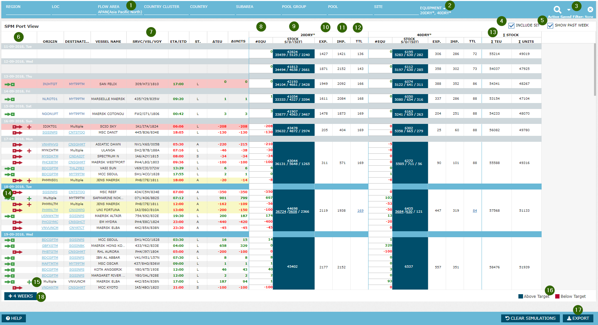Open the EQUIPMENT dropdown filter
Viewport: 598px width, 325px height.
tap(444, 8)
